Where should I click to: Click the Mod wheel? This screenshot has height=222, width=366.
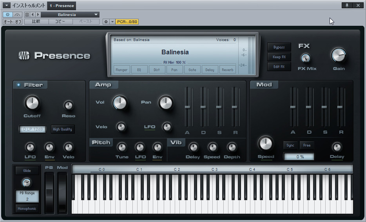click(62, 193)
